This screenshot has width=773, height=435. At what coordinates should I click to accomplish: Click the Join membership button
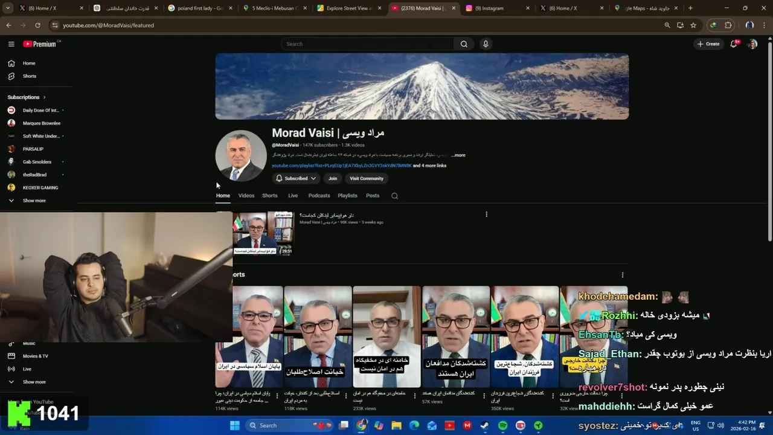point(333,179)
